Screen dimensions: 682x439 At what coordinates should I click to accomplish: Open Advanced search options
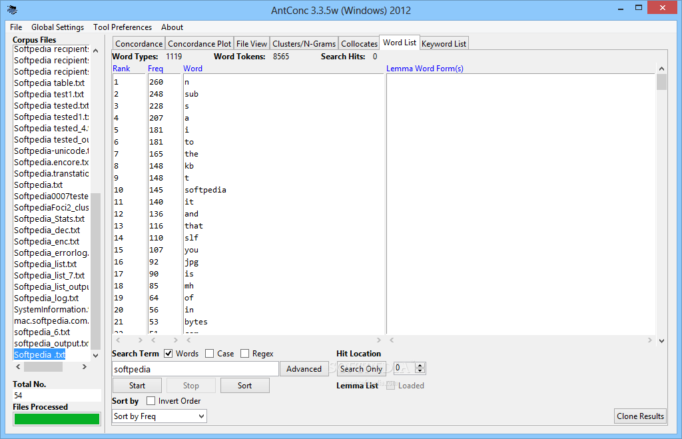pos(304,369)
